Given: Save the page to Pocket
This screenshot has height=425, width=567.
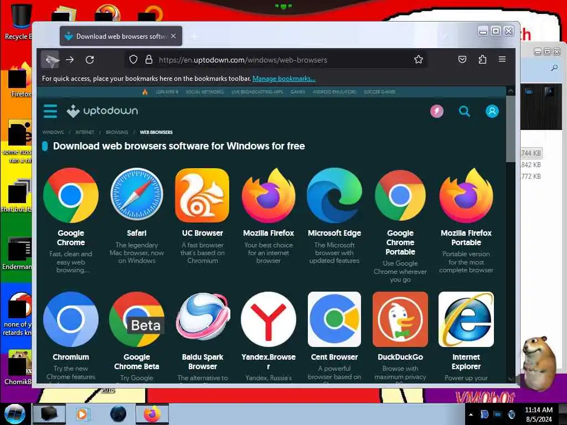Looking at the screenshot, I should pyautogui.click(x=462, y=59).
